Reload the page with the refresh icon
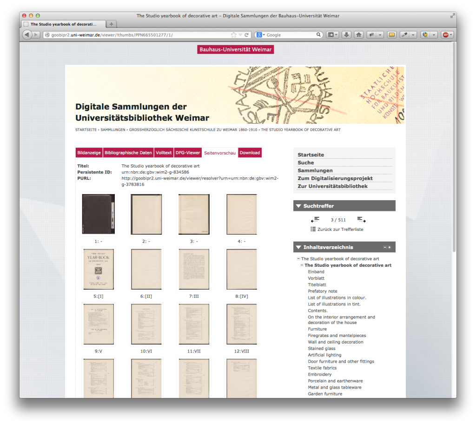Viewport: 476px width, 425px height. tap(246, 35)
